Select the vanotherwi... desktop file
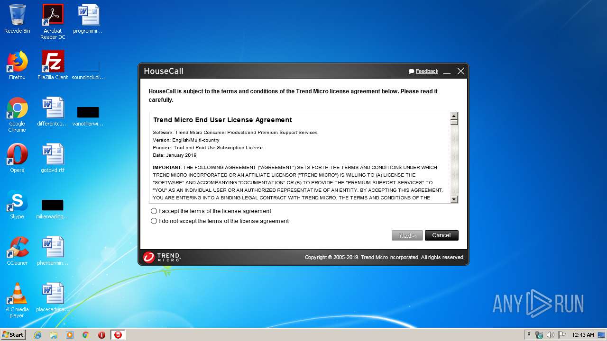 pyautogui.click(x=88, y=116)
